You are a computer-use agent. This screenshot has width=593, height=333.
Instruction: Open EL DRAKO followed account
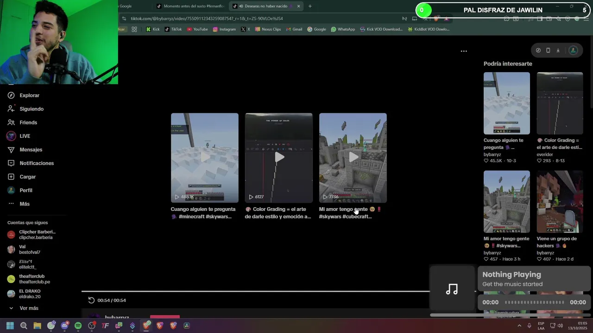24,294
